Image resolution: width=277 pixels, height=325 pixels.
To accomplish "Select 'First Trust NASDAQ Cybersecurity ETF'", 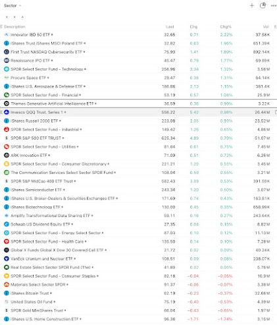I will pyautogui.click(x=46, y=52).
